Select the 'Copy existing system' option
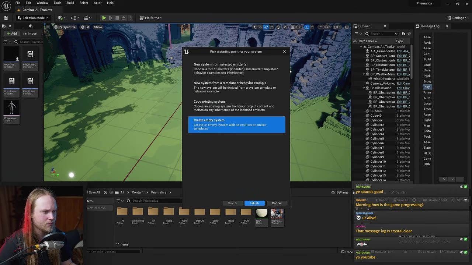The height and width of the screenshot is (265, 472). tap(236, 105)
